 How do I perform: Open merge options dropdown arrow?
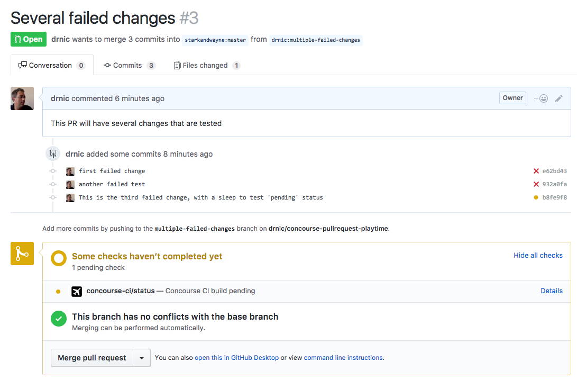142,358
